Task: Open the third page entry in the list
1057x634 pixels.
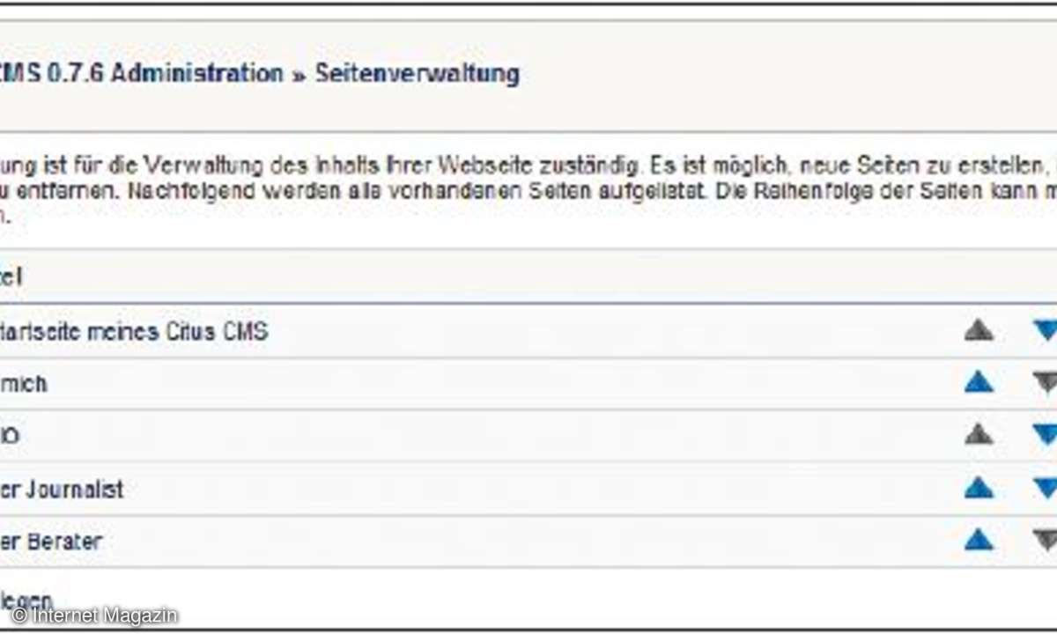Action: pos(10,437)
